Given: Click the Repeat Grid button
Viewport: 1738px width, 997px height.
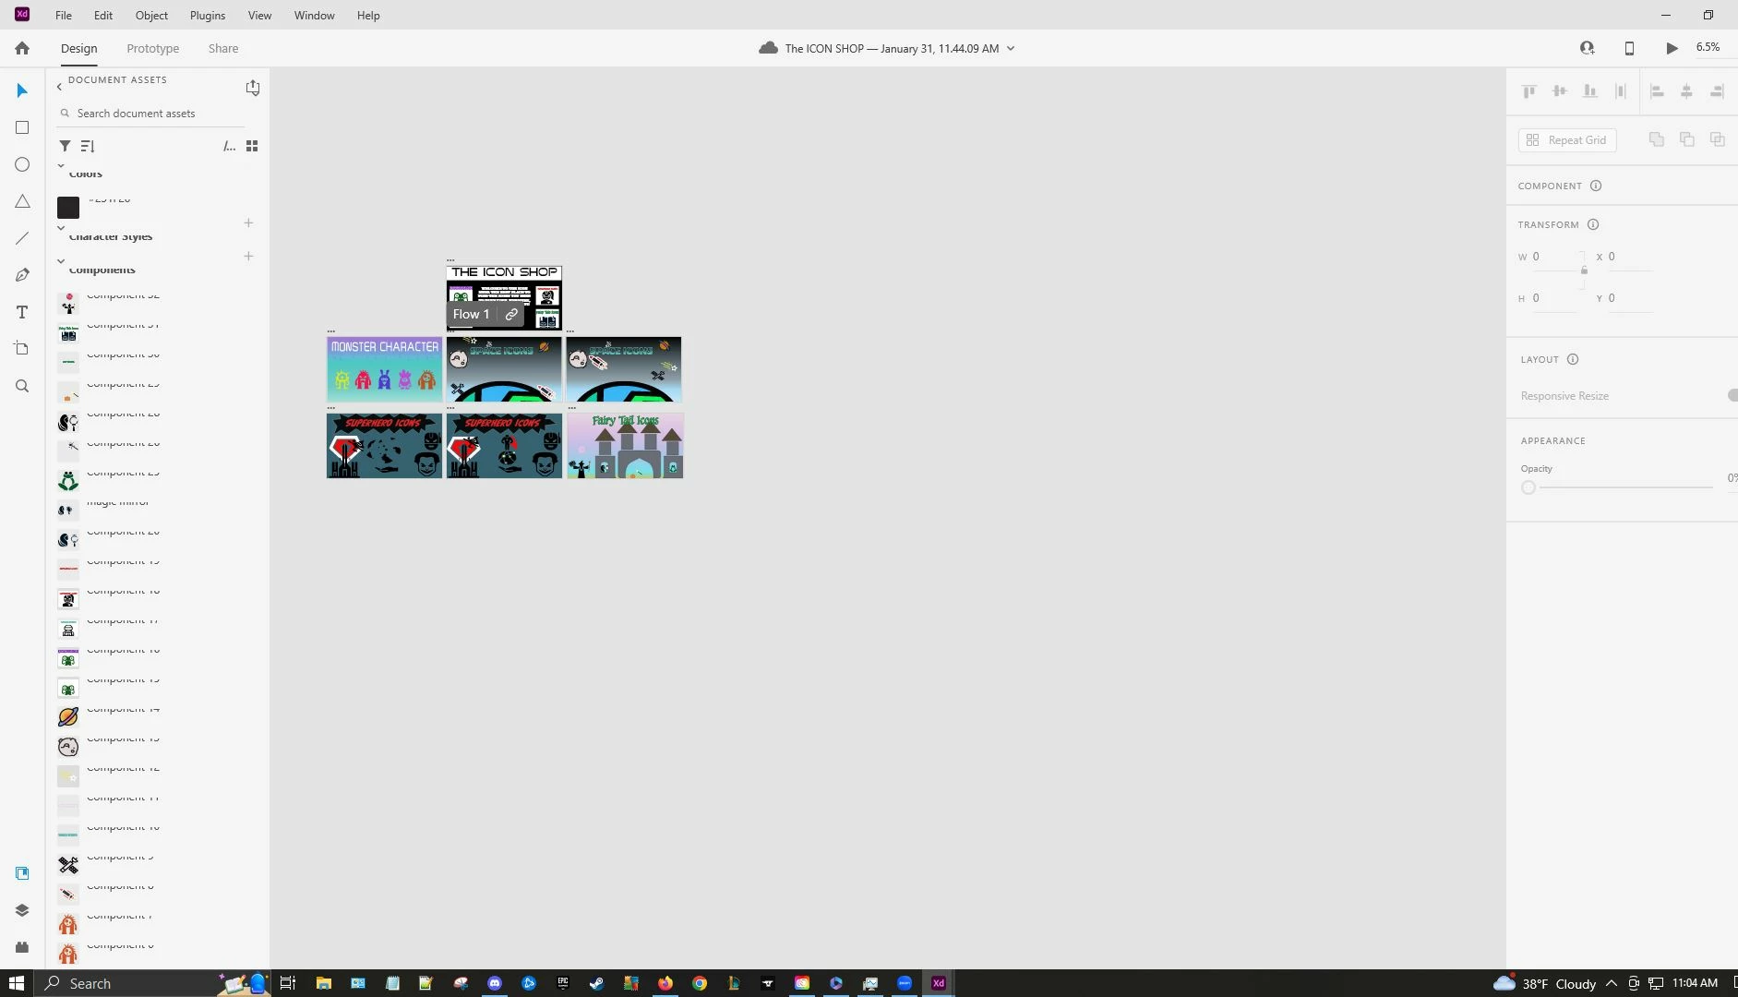Looking at the screenshot, I should click(x=1567, y=140).
